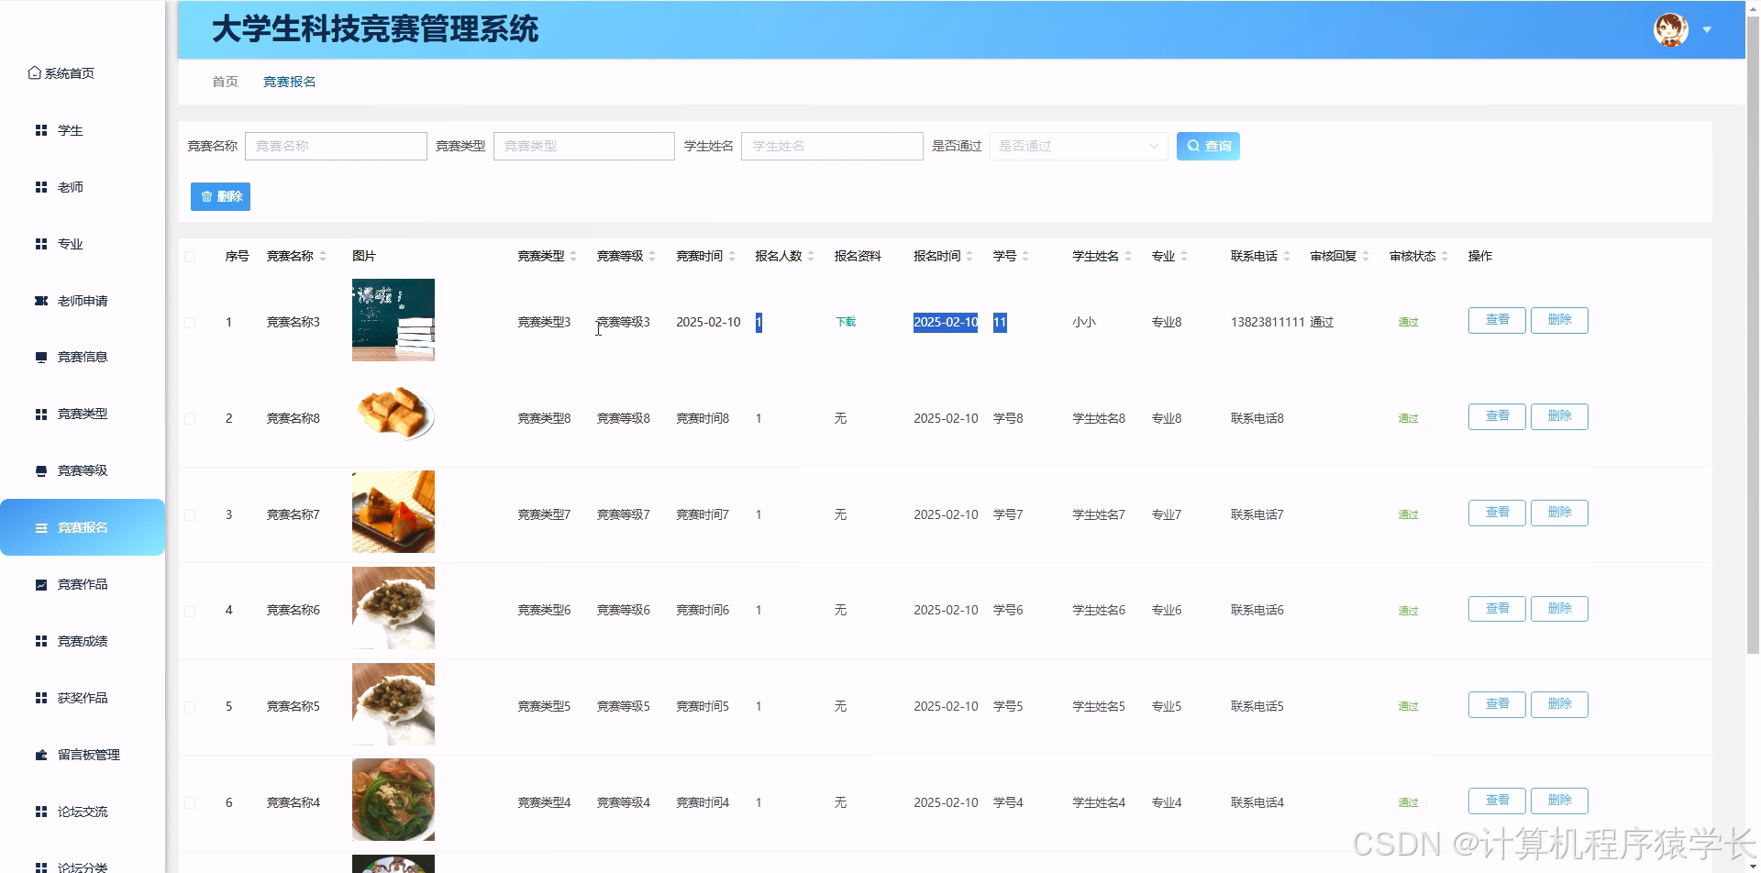The width and height of the screenshot is (1761, 873).
Task: Click inside the 学生姓名 search field
Action: [x=830, y=145]
